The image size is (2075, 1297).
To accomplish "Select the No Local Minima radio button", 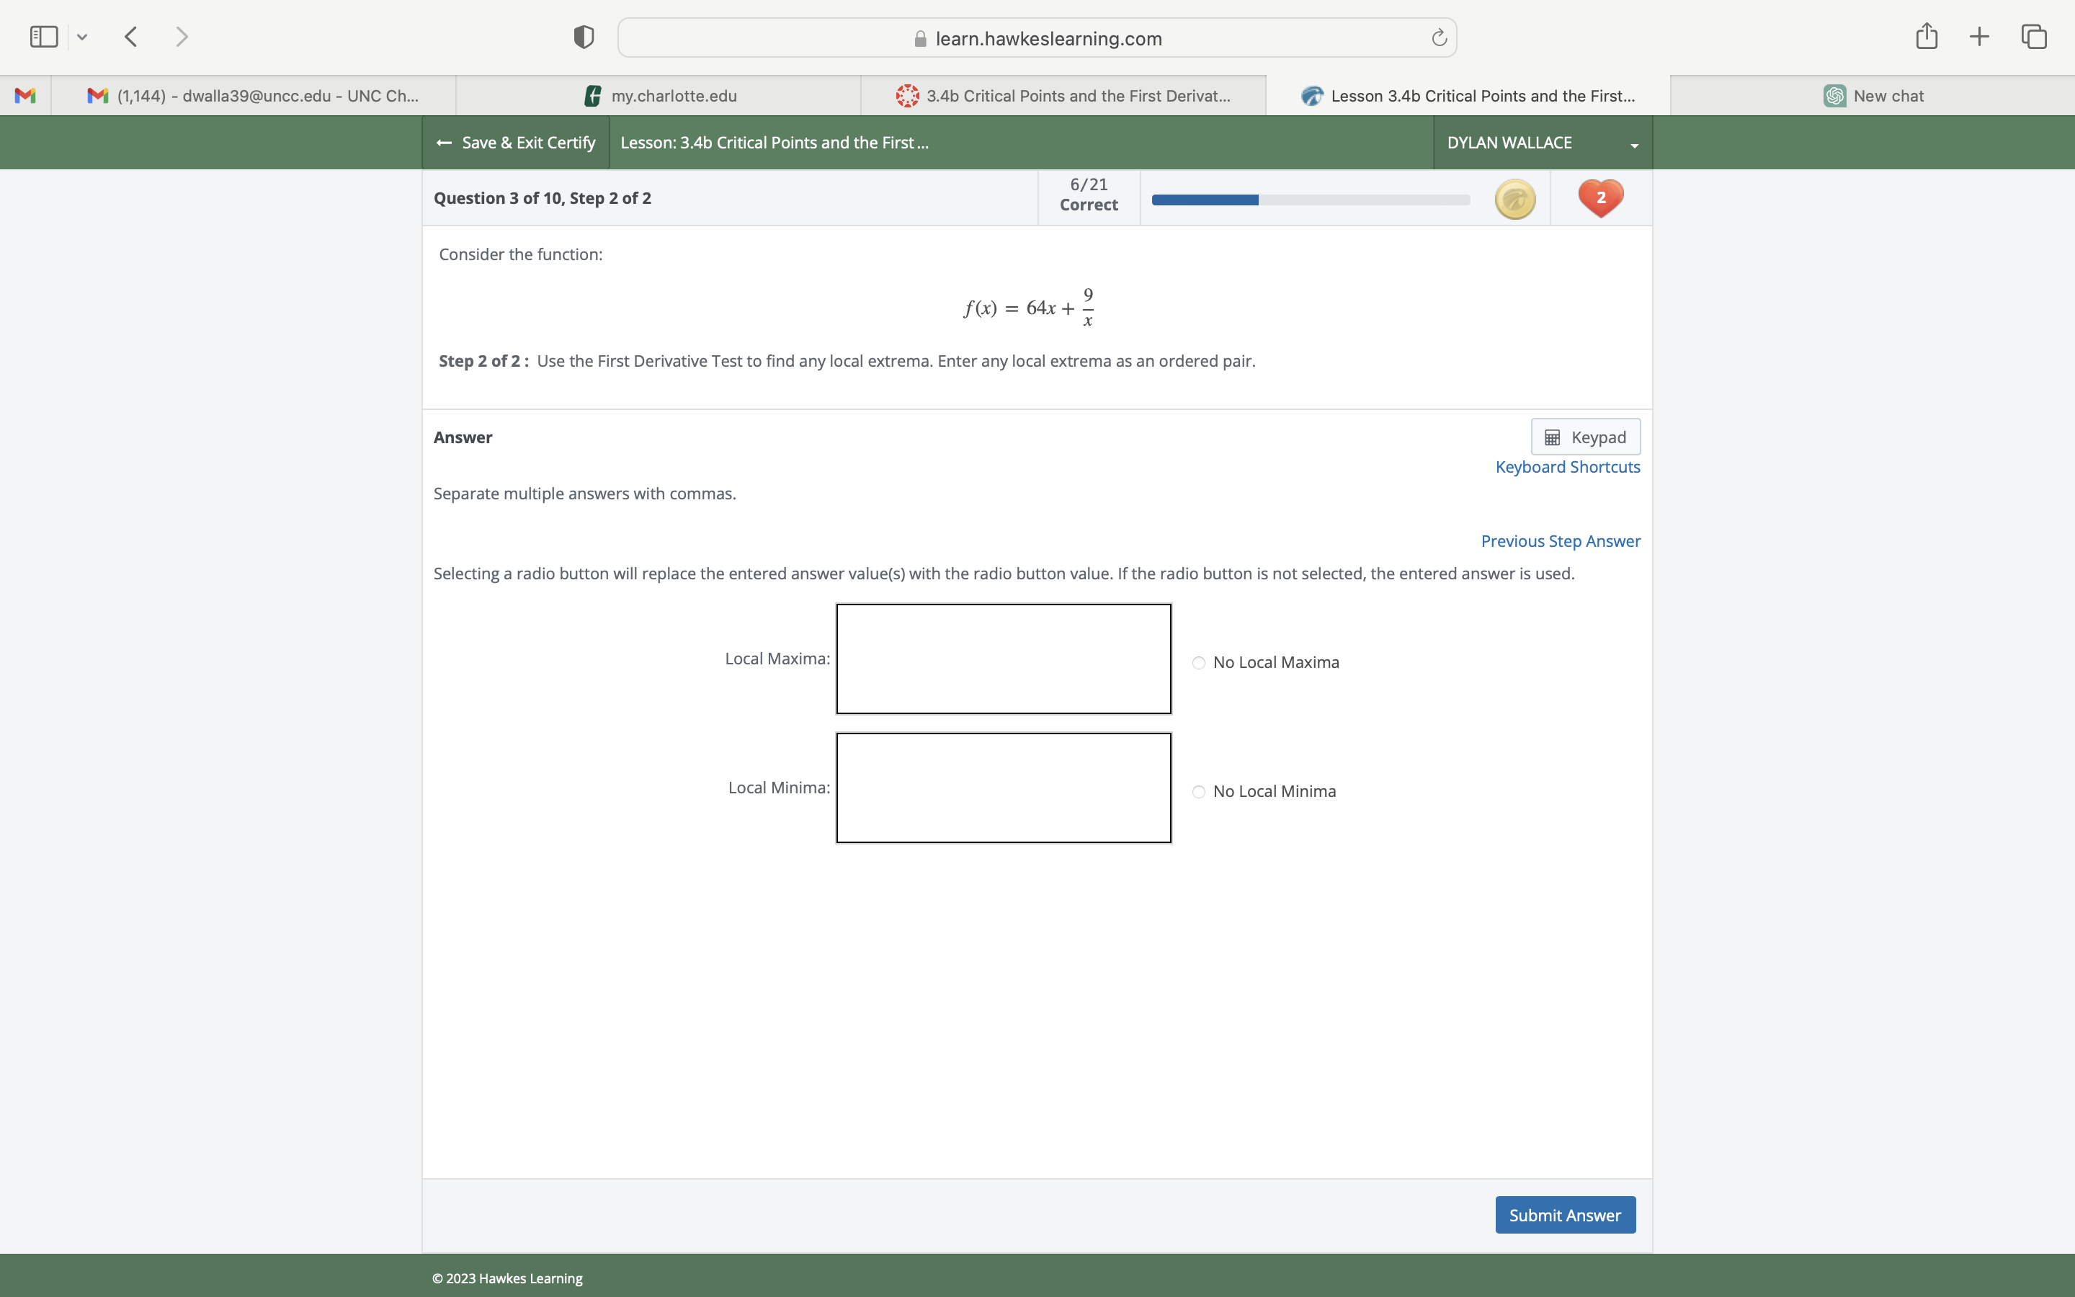I will pos(1199,791).
